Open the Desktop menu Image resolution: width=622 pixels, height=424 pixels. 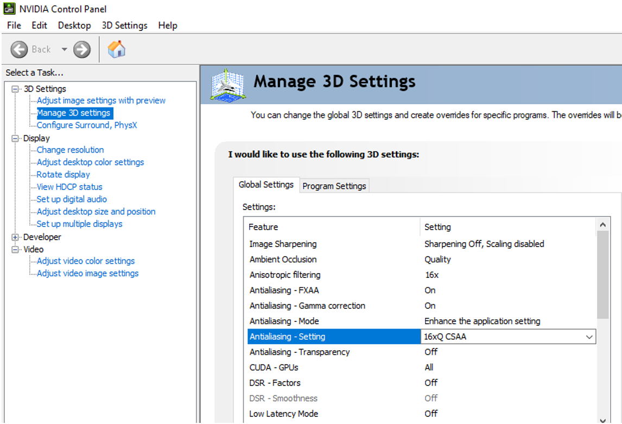74,26
